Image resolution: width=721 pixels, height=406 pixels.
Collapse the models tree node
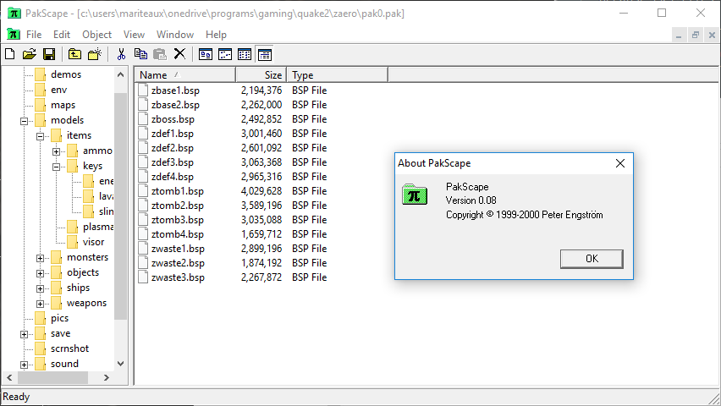click(x=24, y=121)
